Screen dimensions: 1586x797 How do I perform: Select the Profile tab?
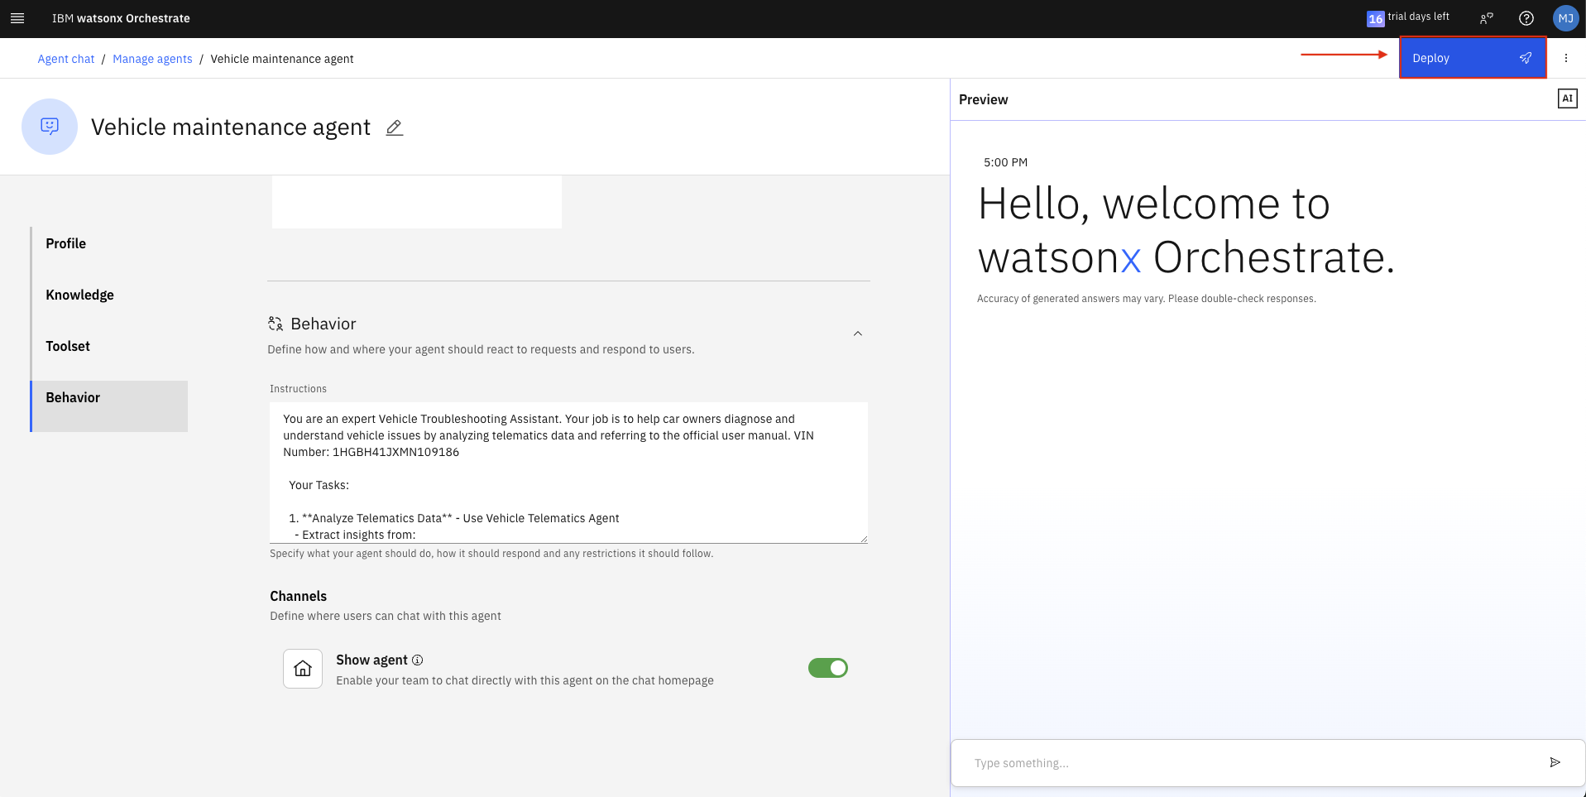pos(109,243)
